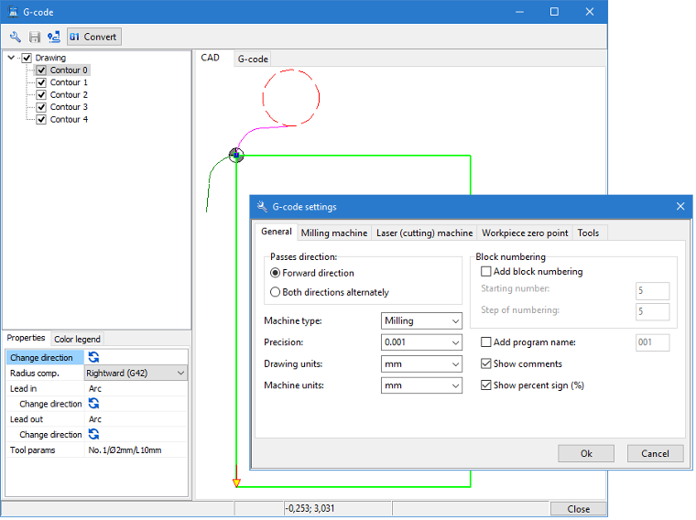Switch to the G-code tab

click(x=253, y=59)
